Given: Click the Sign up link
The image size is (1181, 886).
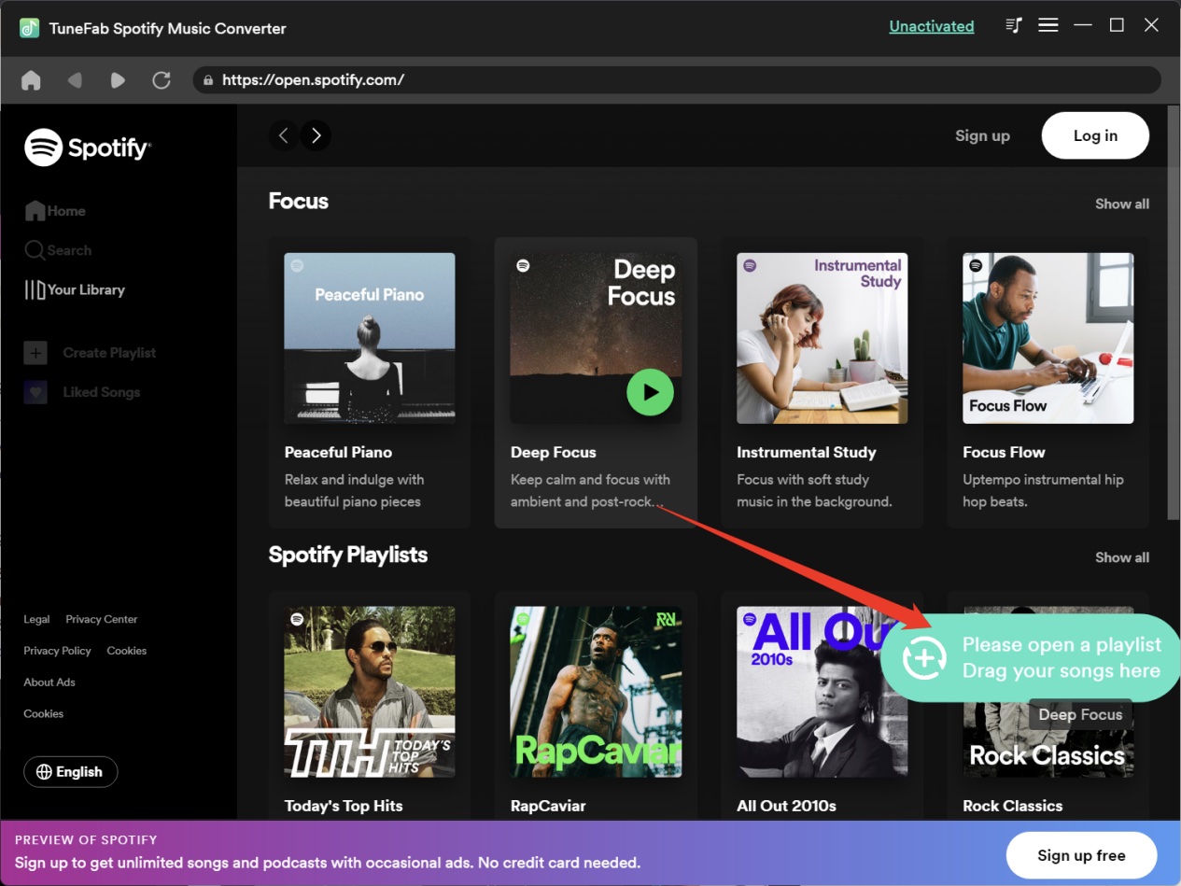Looking at the screenshot, I should (x=982, y=135).
